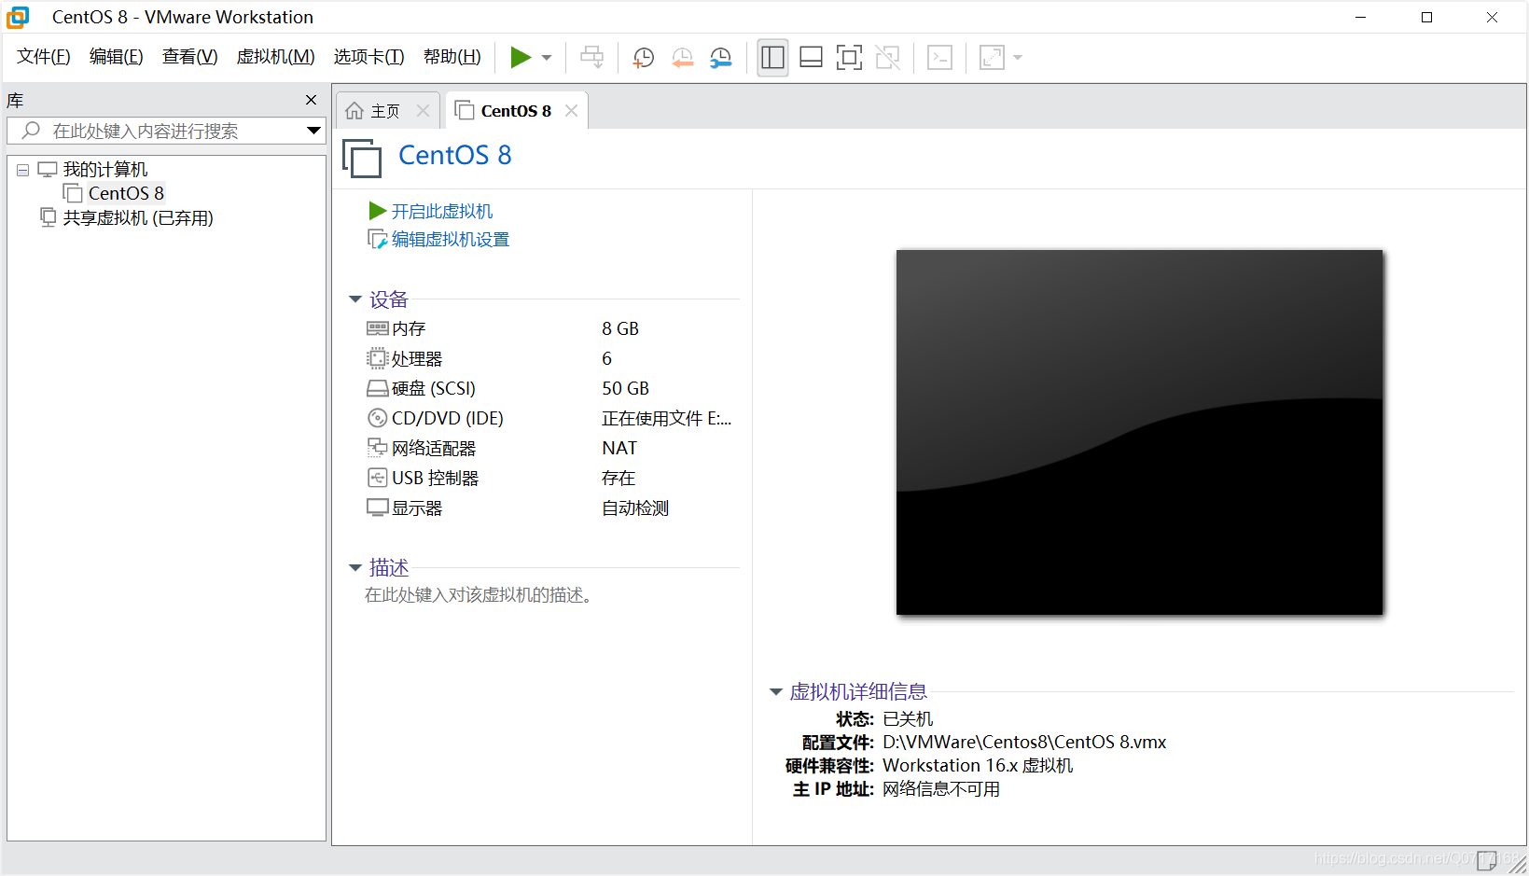This screenshot has height=876, width=1529.
Task: Collapse the 描述 section
Action: 355,567
